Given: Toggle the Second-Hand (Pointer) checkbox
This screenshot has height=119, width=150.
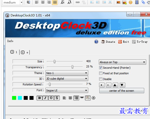Looking at the screenshot, I should pos(101,68).
